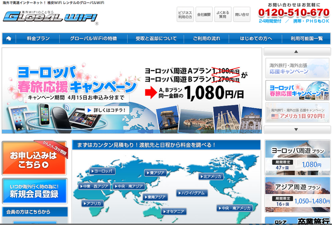Open 問い合せ header button

click(242, 15)
